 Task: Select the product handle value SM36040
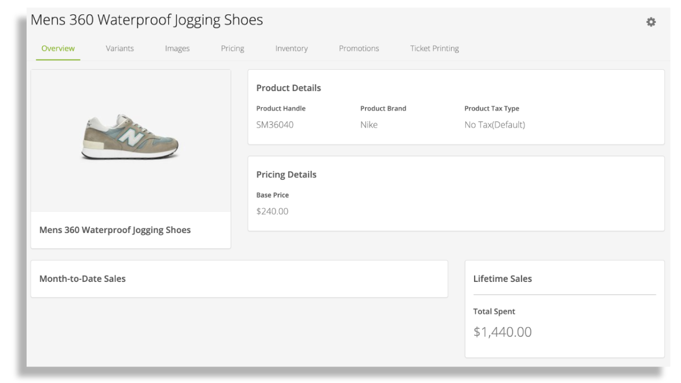point(275,125)
